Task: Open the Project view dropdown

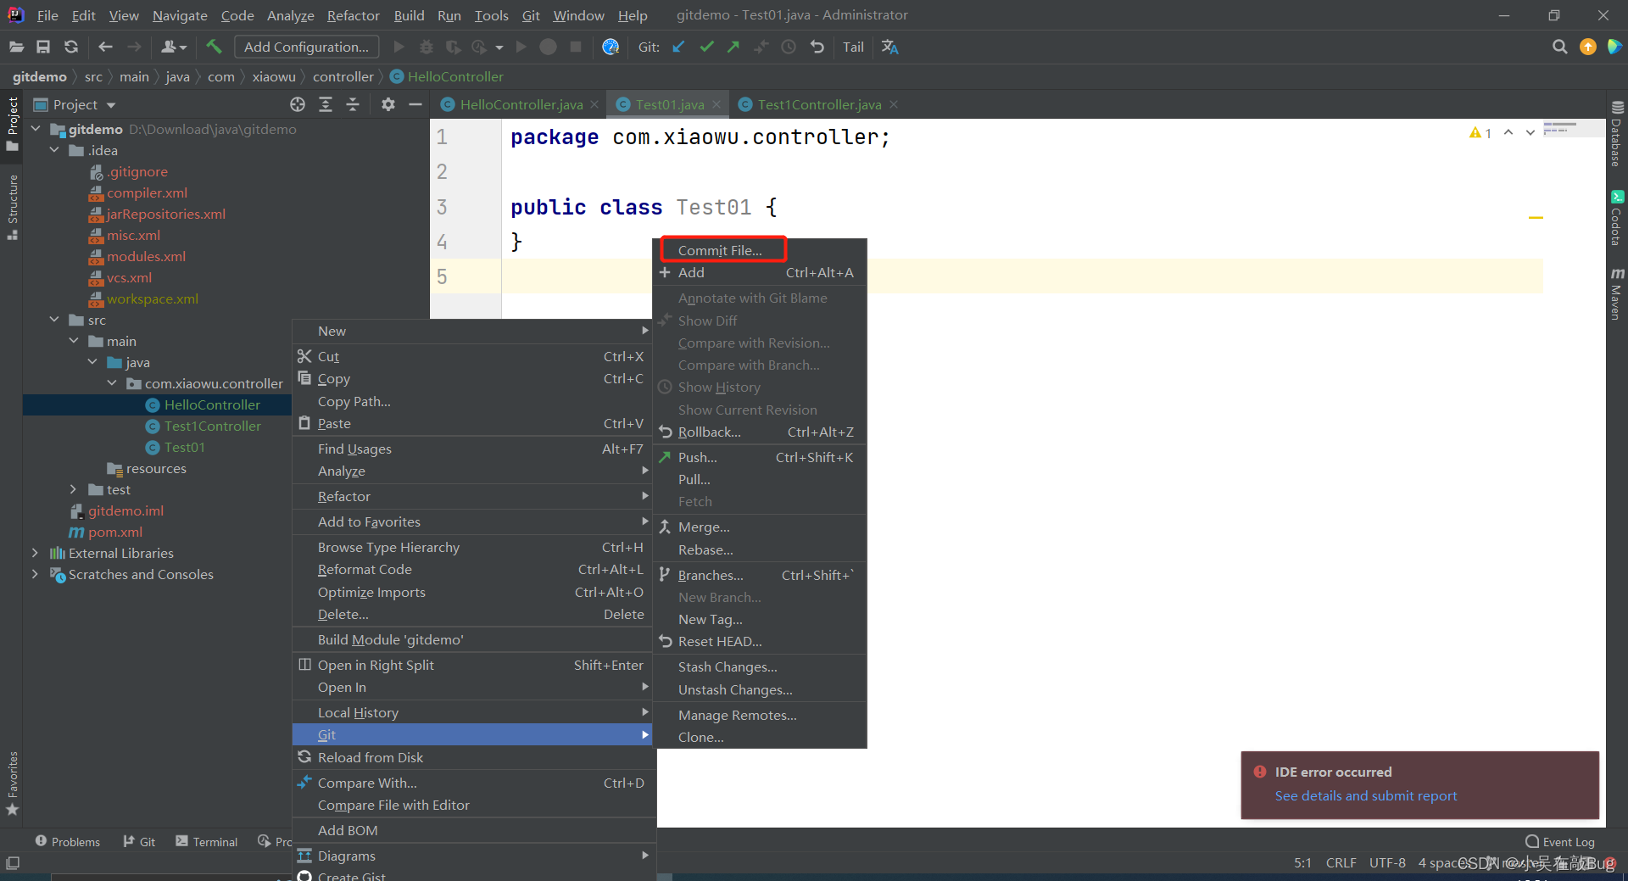Action: pyautogui.click(x=111, y=105)
